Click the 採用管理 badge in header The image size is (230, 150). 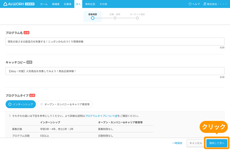click(x=30, y=4)
